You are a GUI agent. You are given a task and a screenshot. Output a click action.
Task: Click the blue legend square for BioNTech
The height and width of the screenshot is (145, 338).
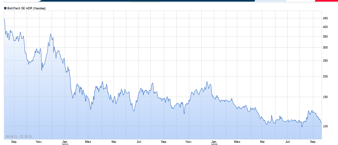[5, 8]
